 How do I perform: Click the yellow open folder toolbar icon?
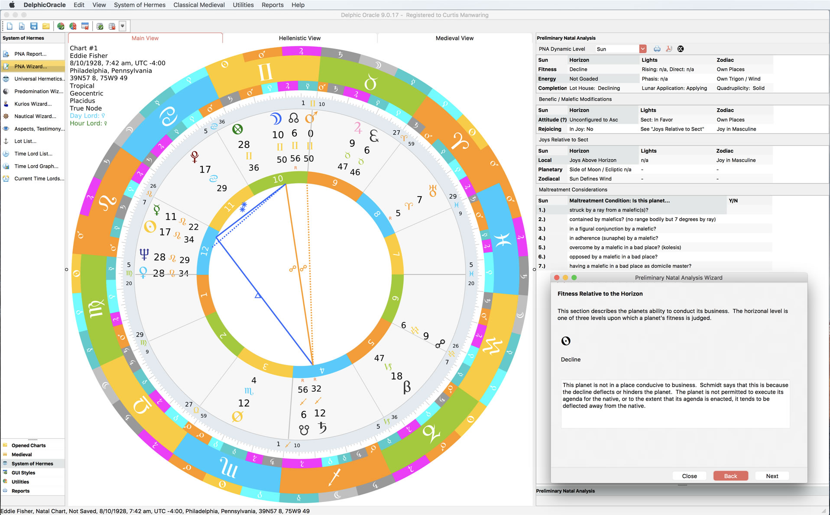[x=46, y=26]
